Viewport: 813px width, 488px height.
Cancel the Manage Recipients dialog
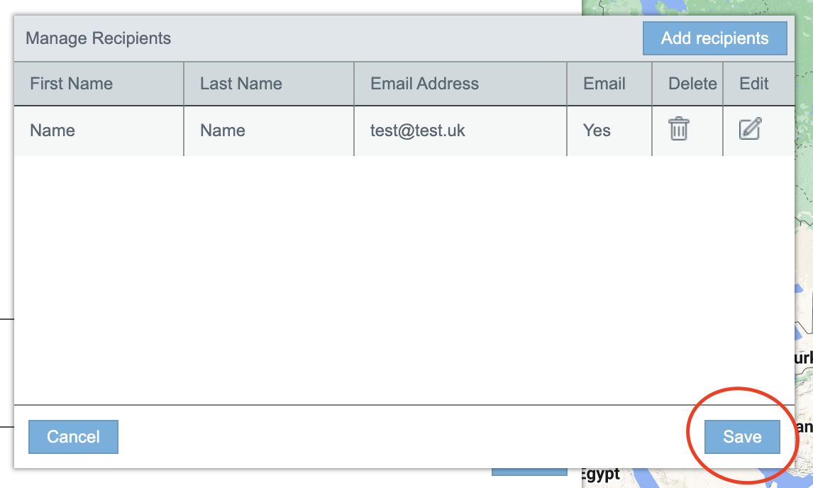click(x=73, y=437)
